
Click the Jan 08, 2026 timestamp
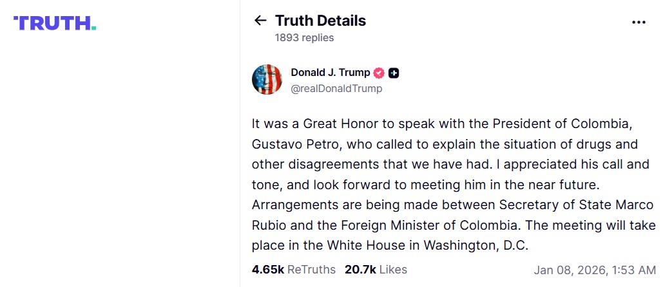[x=595, y=270]
